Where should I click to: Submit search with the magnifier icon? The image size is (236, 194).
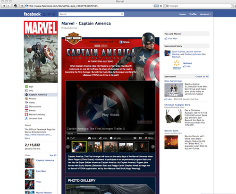(122, 14)
